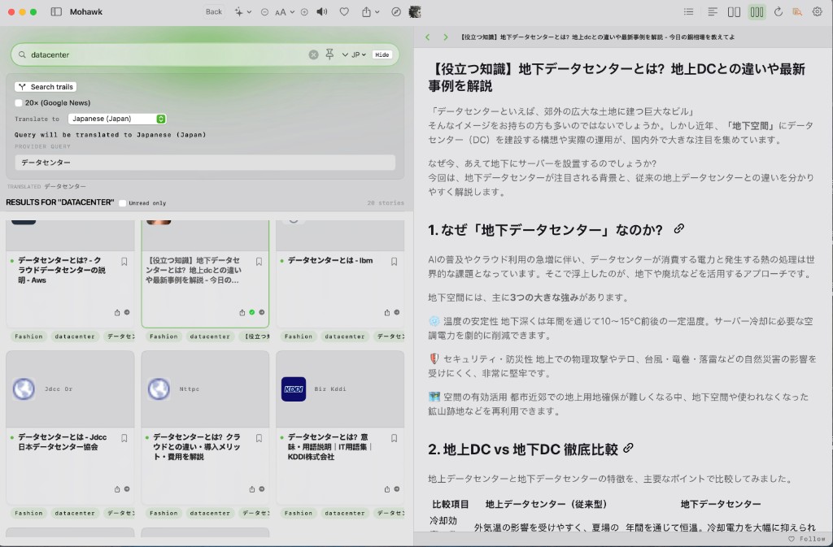The image size is (833, 547).
Task: Open the JP language dropdown
Action: (359, 54)
